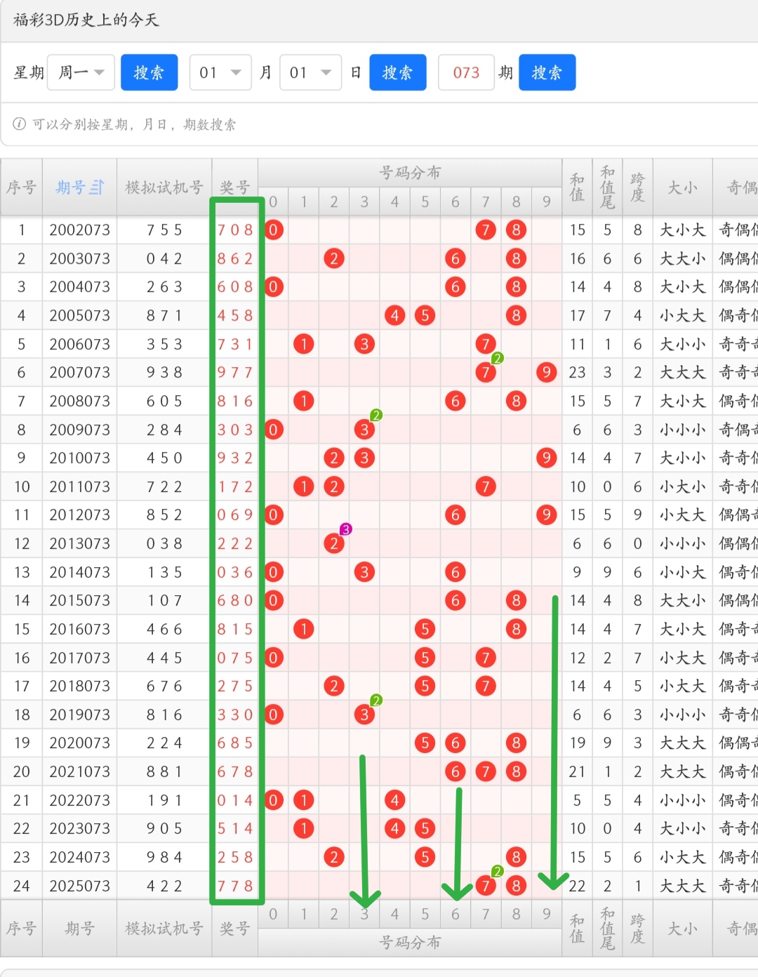Focus the 073 issue number input field
This screenshot has height=977, width=758.
[466, 72]
